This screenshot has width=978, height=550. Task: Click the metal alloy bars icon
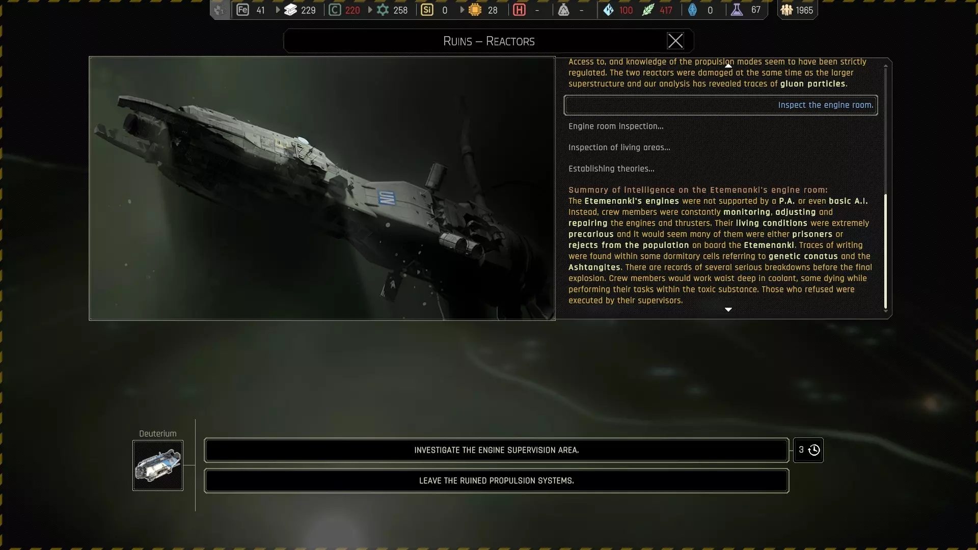pyautogui.click(x=290, y=10)
